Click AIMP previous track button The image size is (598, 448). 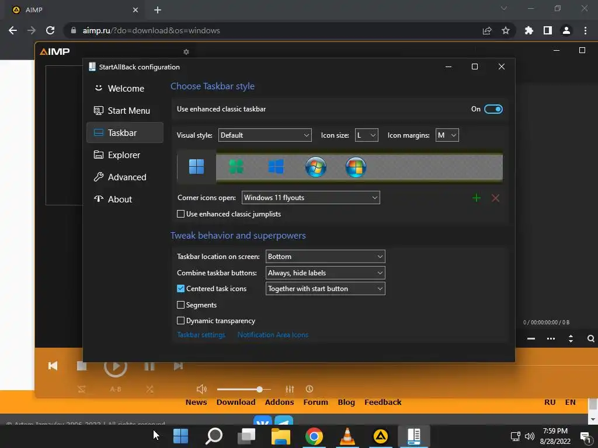(x=53, y=366)
